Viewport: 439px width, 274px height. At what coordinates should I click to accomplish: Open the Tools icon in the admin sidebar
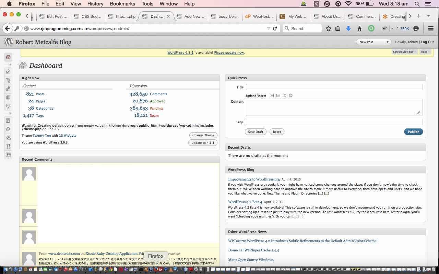click(x=8, y=146)
